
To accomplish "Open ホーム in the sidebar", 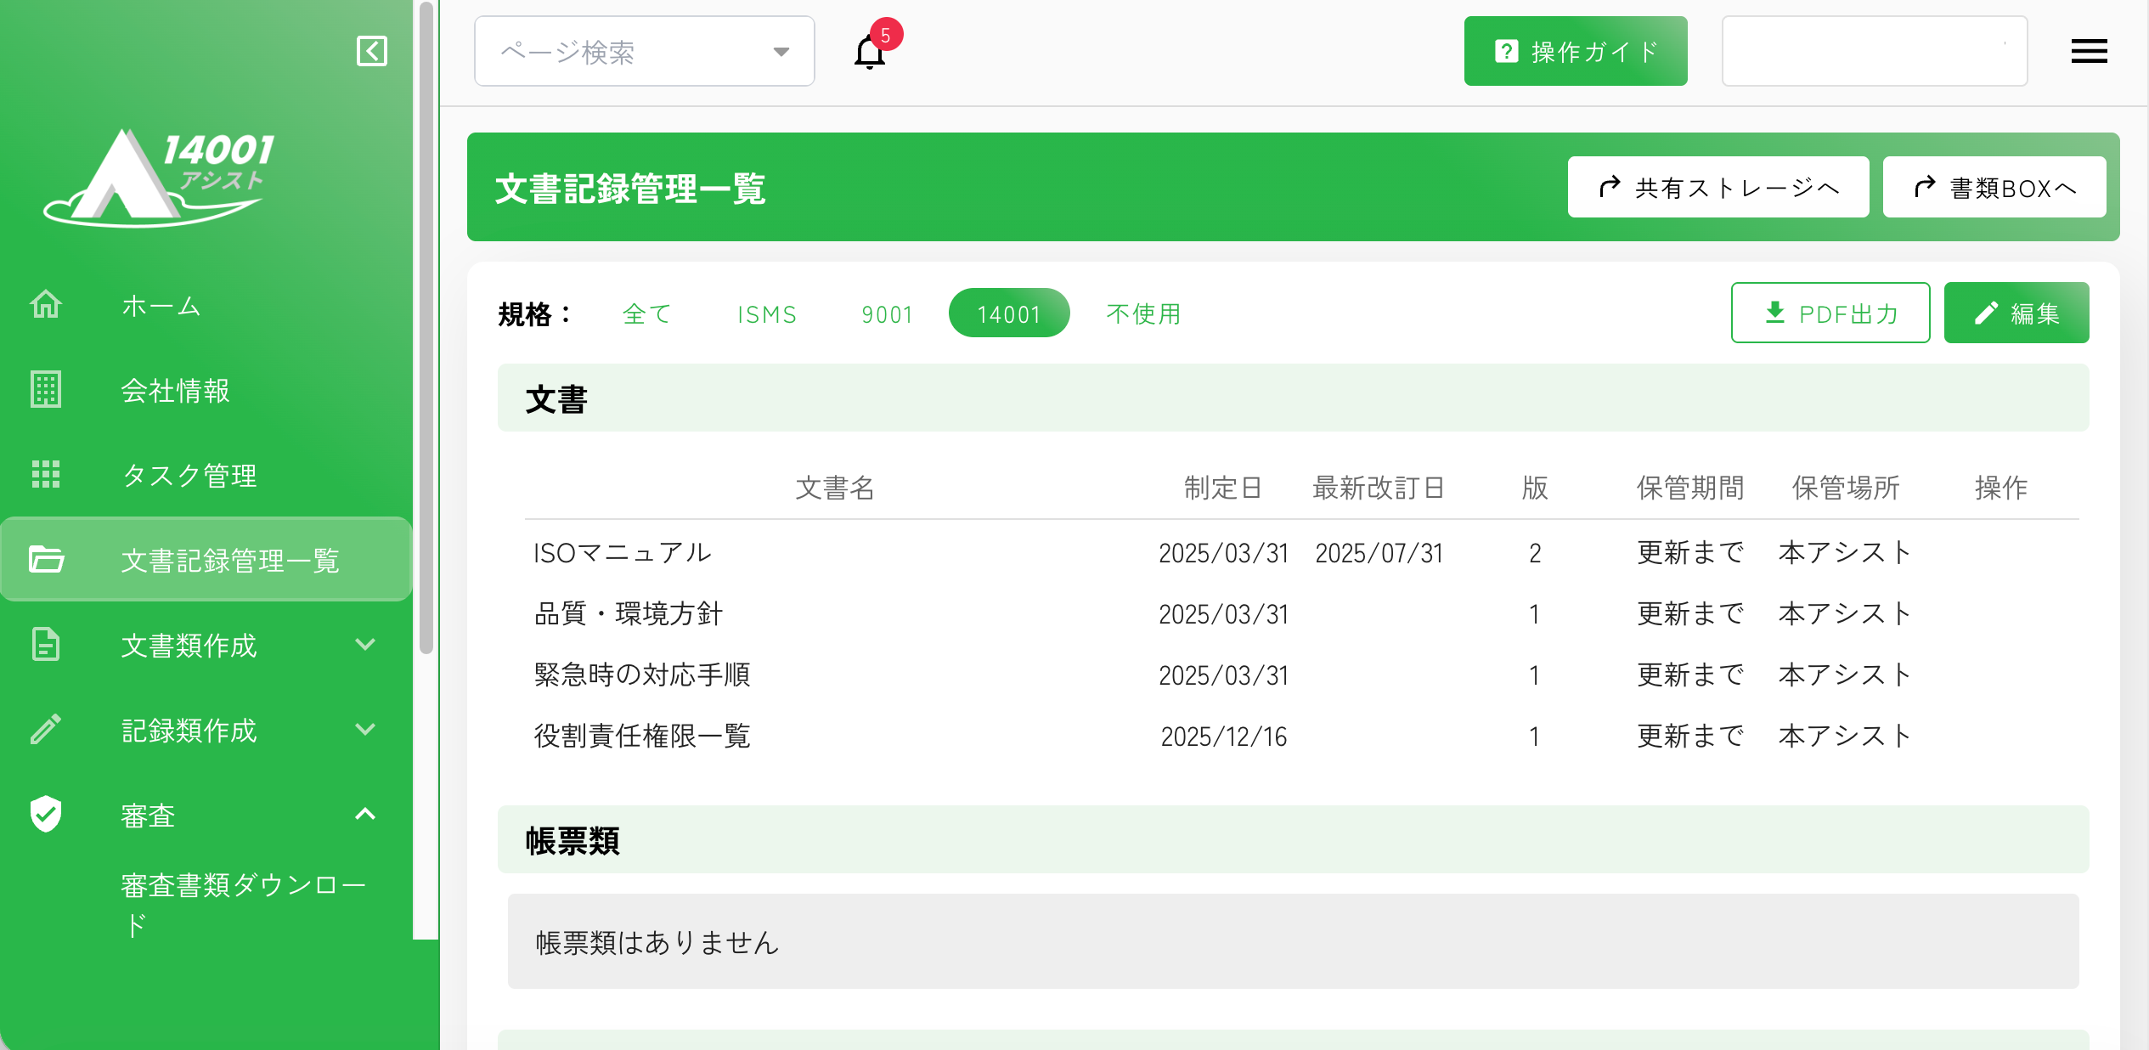I will [206, 305].
